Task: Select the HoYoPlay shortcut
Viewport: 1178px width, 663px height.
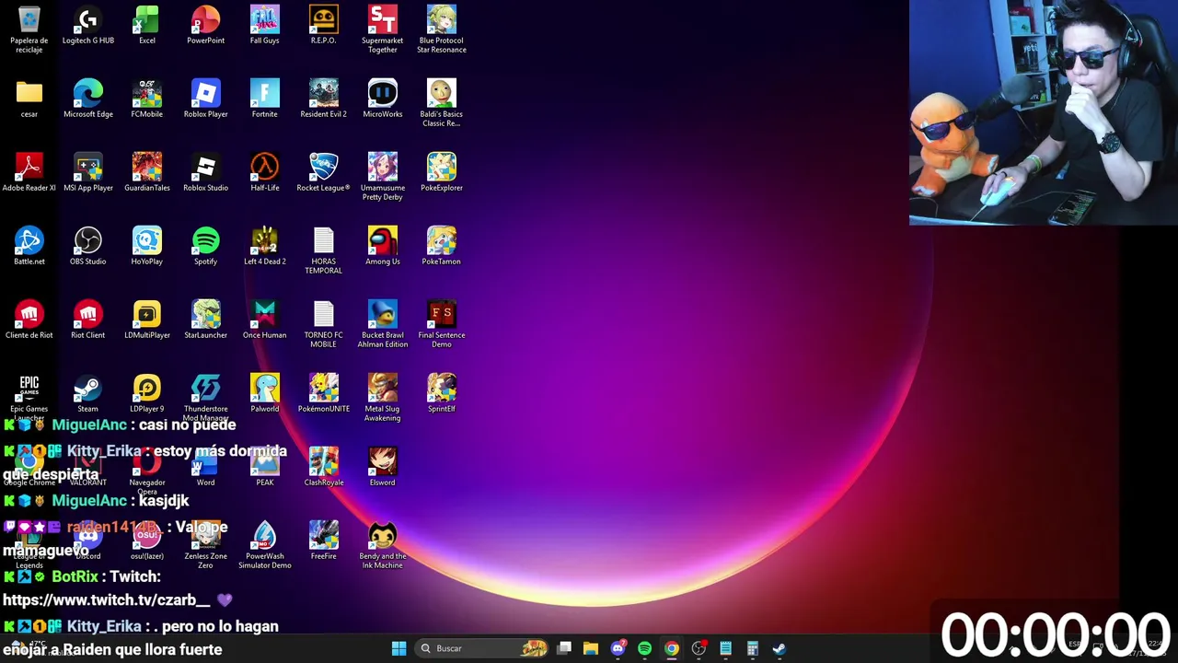Action: click(x=146, y=247)
